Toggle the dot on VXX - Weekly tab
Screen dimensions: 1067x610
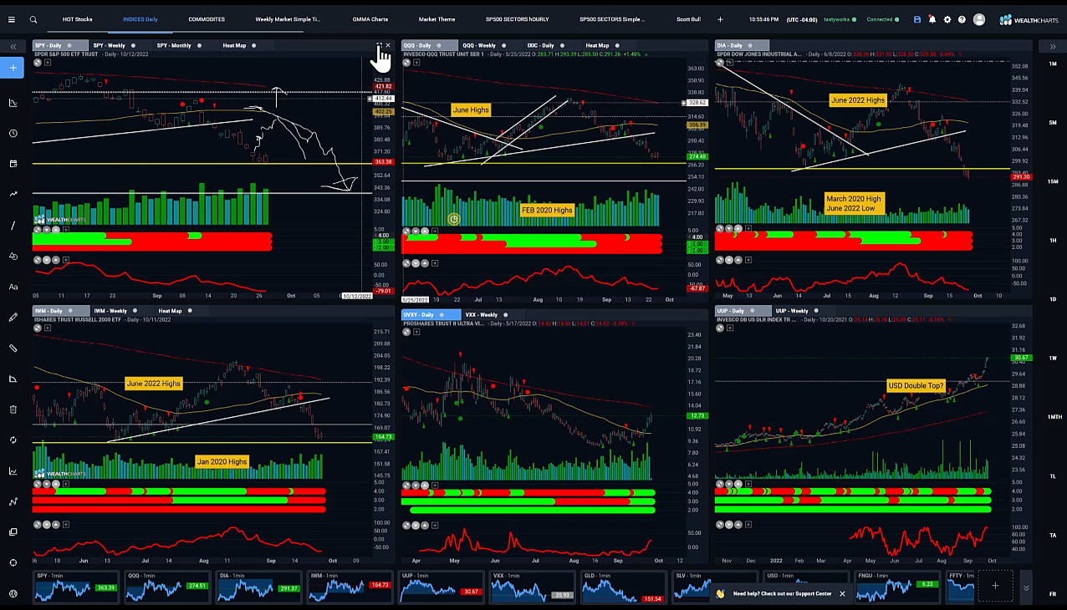(505, 313)
